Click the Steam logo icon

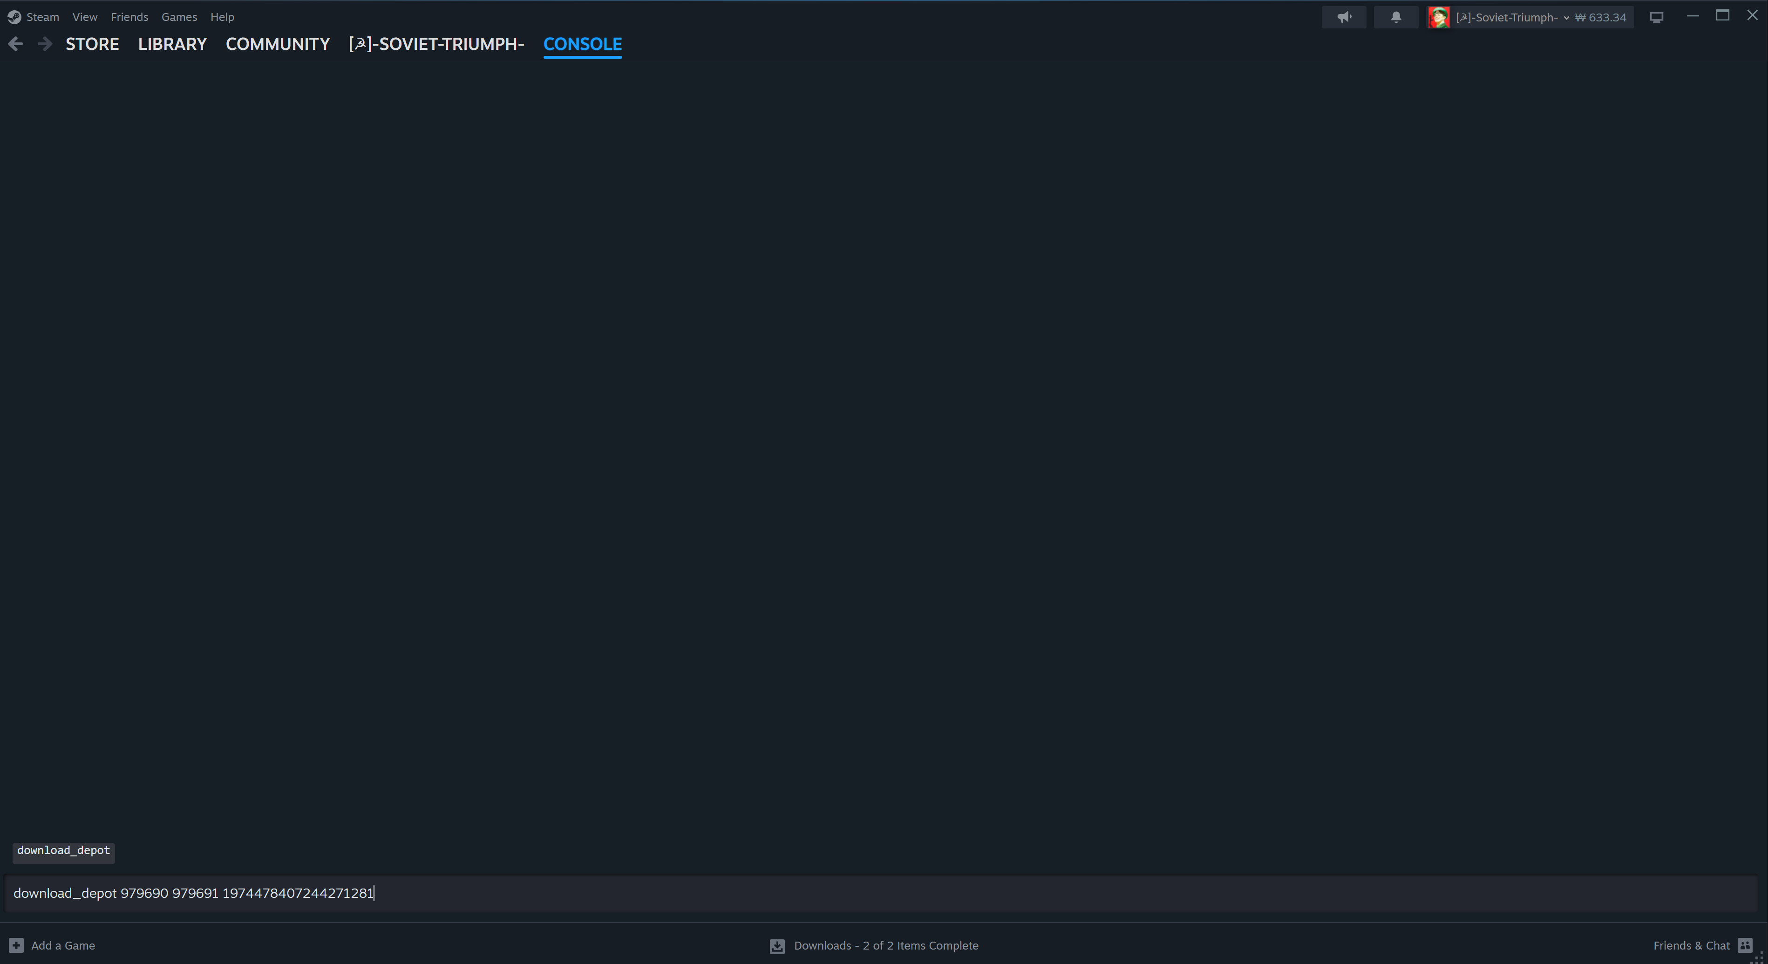[x=14, y=17]
